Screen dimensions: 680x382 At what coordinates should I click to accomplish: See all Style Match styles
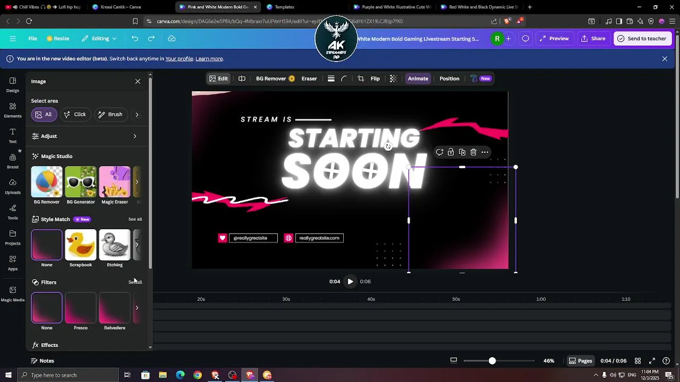135,219
